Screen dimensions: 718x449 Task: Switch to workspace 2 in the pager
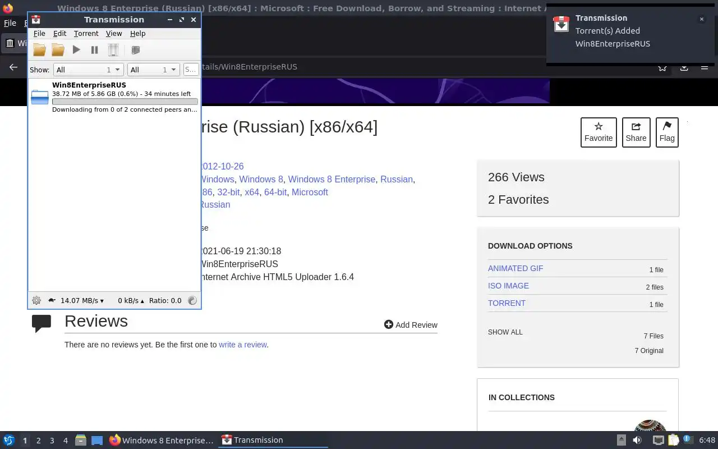pyautogui.click(x=38, y=441)
